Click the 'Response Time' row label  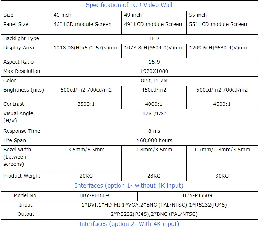[22, 131]
